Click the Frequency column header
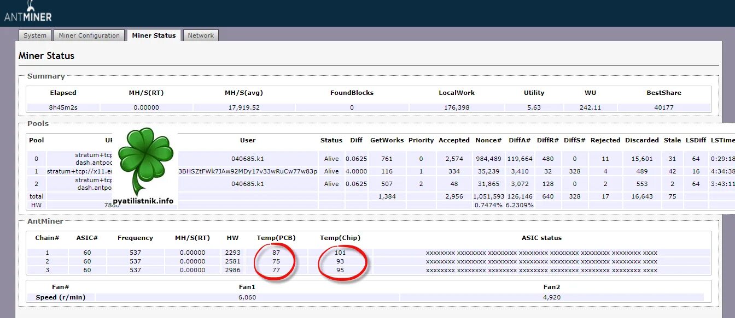The image size is (735, 318). coord(135,238)
